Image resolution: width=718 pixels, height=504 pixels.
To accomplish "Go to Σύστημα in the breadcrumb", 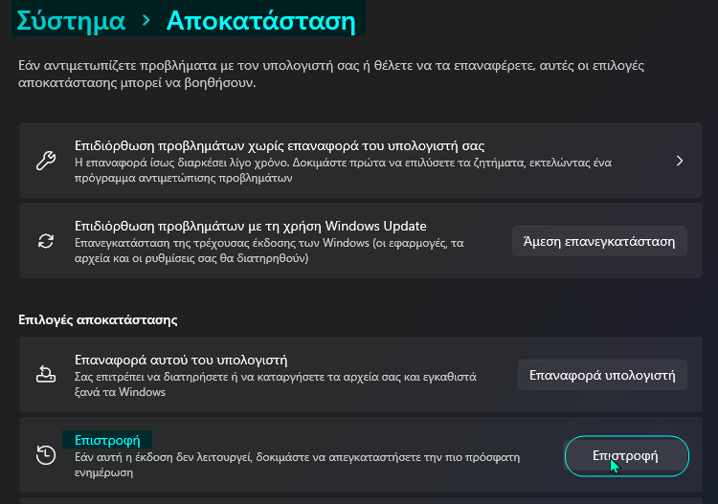I will [x=71, y=20].
